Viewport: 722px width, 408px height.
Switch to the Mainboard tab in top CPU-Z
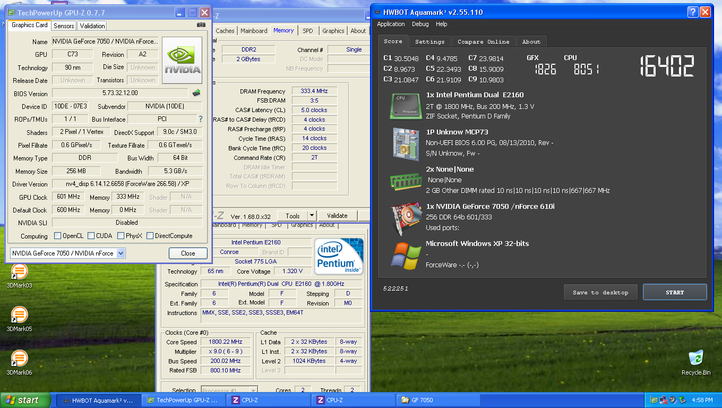254,31
